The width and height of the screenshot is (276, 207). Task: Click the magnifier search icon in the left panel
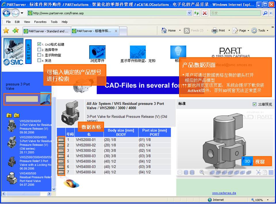coord(46,99)
